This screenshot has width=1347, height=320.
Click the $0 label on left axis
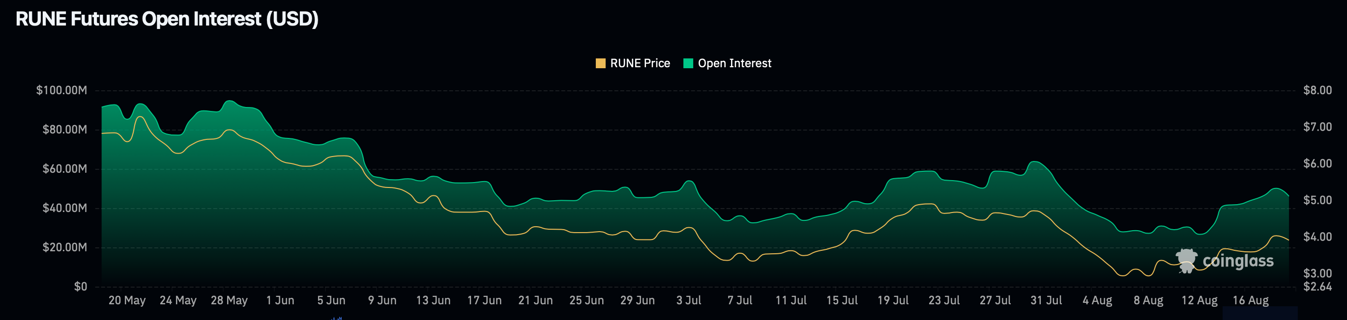[80, 286]
